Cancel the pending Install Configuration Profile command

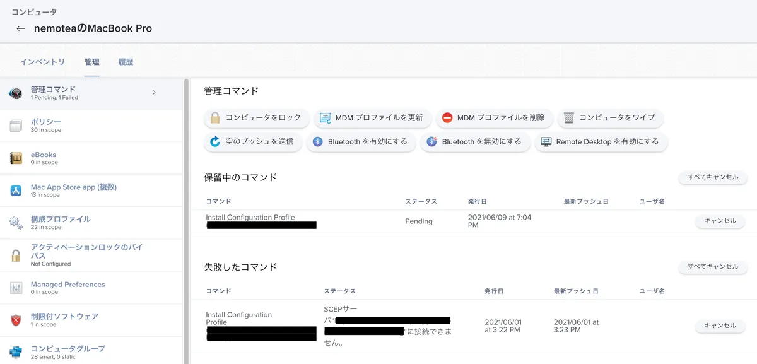720,221
